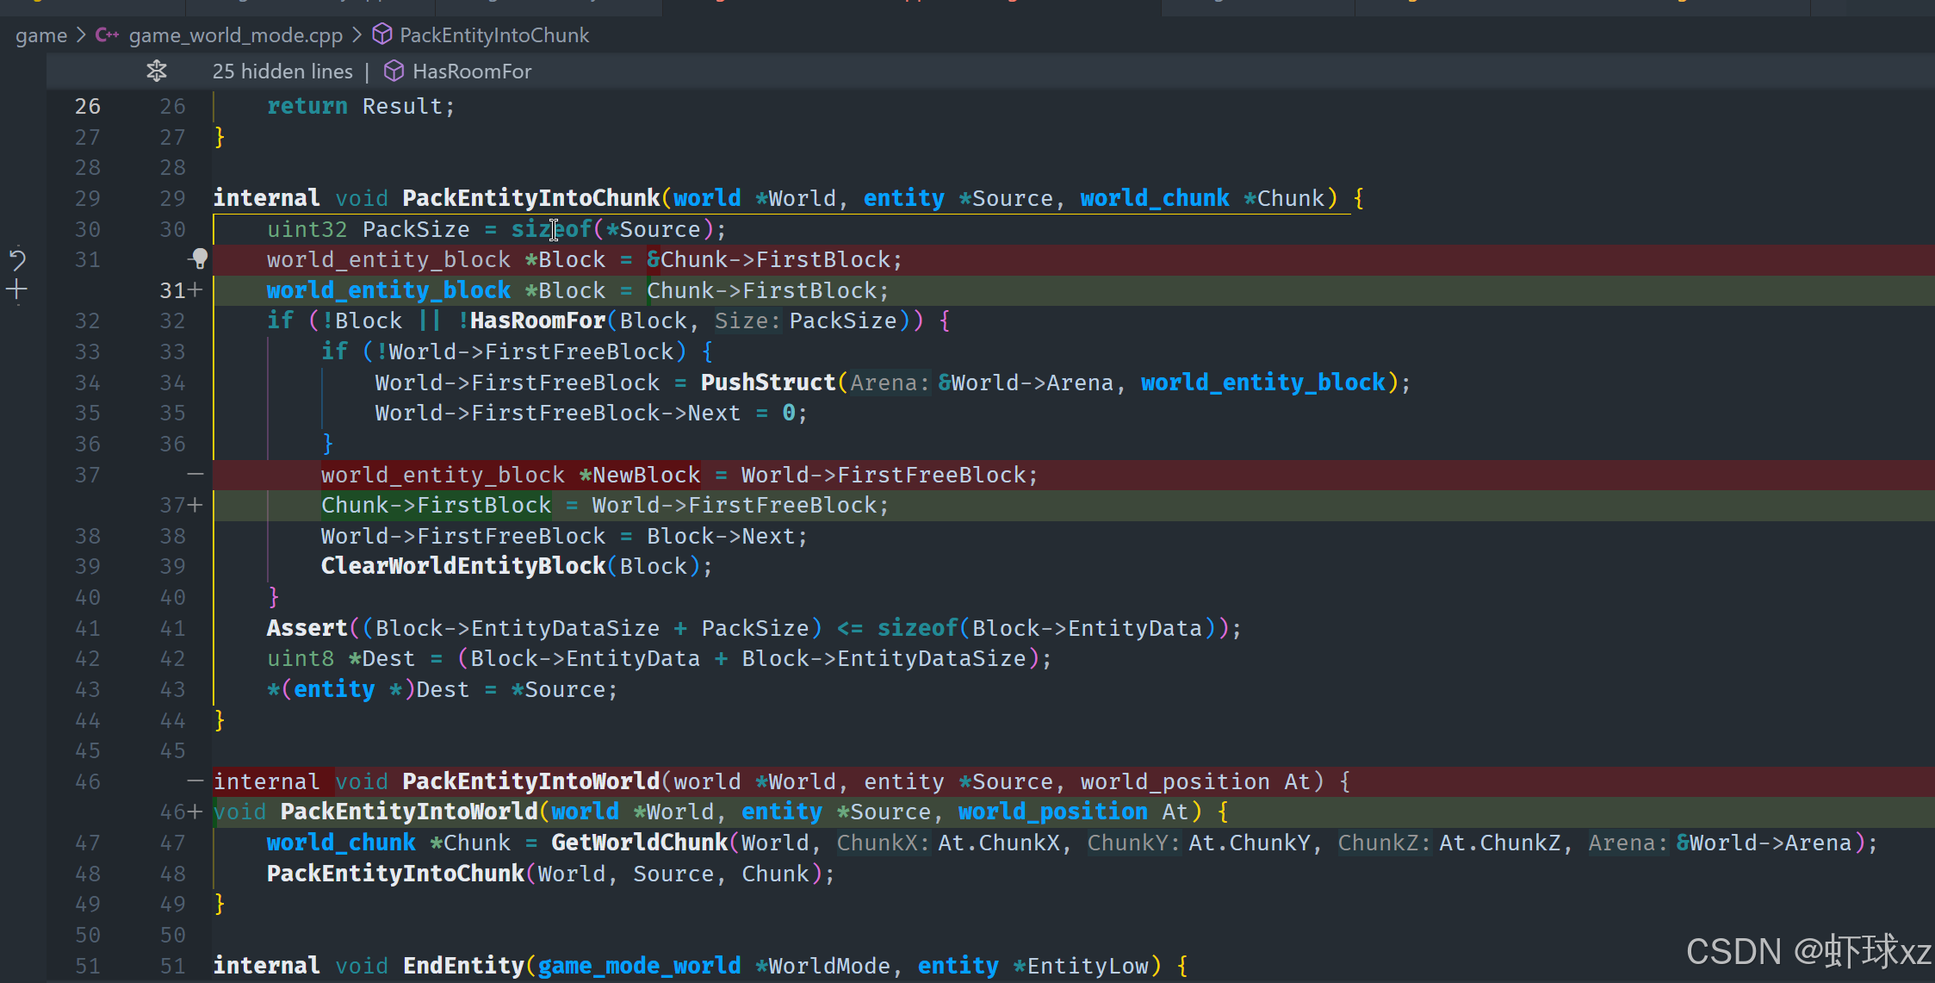Click the EndEntity function name on line 51

click(463, 966)
